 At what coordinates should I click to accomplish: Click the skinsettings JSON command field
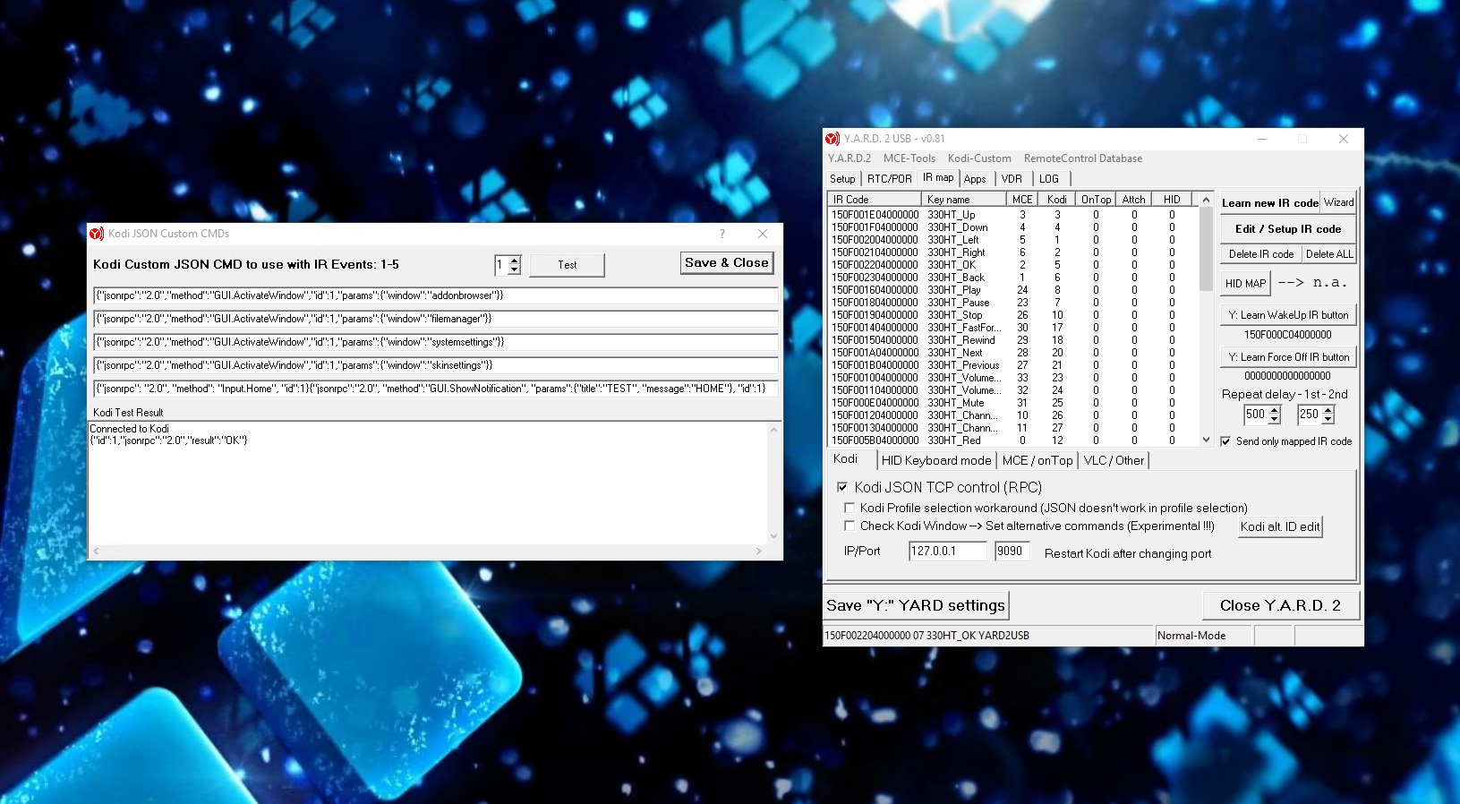click(435, 365)
